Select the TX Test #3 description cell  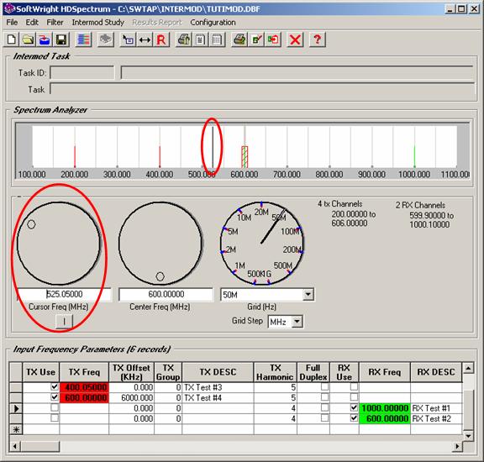point(218,387)
